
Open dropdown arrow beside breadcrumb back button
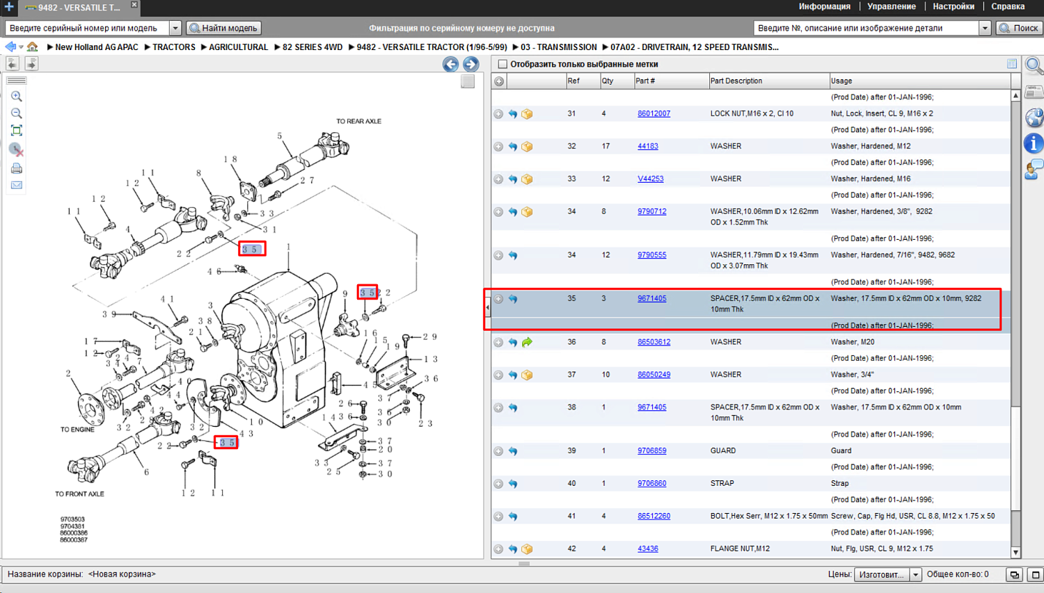(x=21, y=47)
